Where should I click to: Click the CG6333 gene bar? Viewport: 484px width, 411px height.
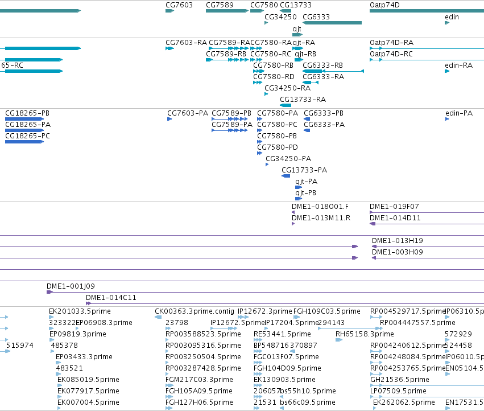point(332,23)
